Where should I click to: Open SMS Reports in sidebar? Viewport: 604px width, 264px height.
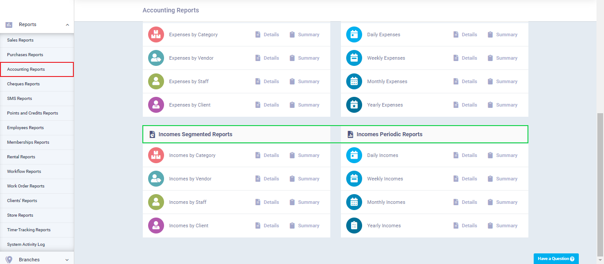click(x=37, y=99)
